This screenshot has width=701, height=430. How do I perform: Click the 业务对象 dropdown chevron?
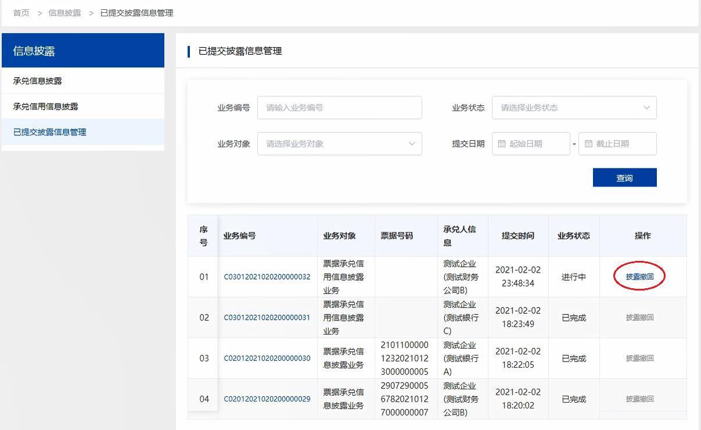pyautogui.click(x=411, y=144)
